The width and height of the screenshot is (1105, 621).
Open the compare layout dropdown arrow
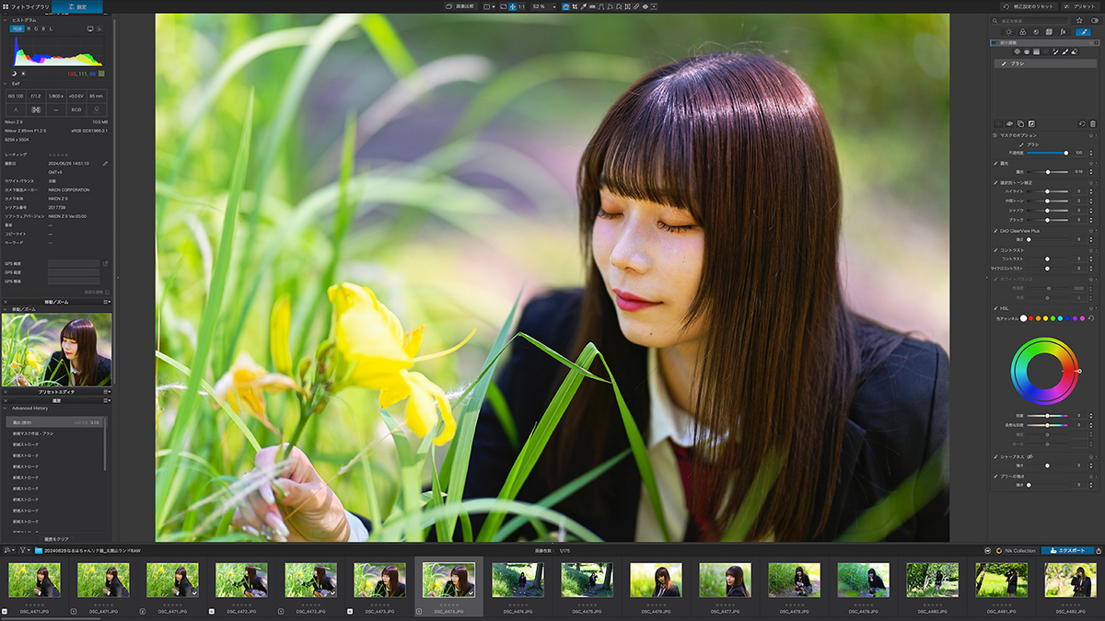(494, 6)
